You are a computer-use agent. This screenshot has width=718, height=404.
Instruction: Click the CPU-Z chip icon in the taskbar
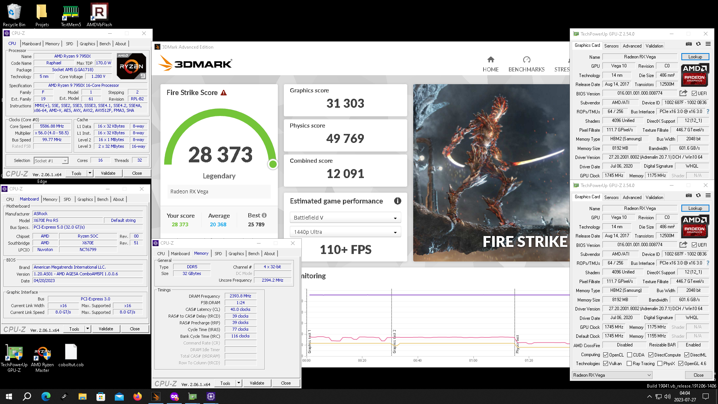click(x=211, y=397)
